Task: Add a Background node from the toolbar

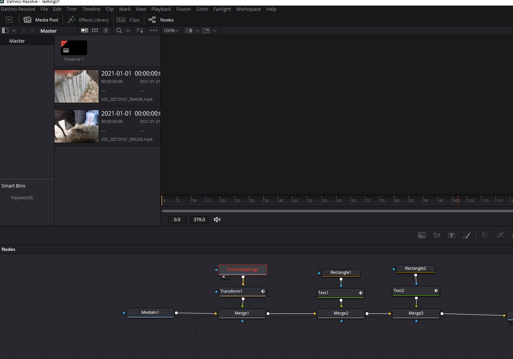Action: click(x=422, y=235)
